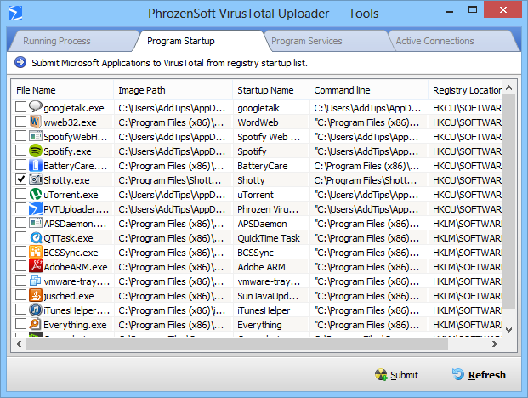Click the vertical scrollbar thumb
This screenshot has width=528, height=398.
[509, 202]
